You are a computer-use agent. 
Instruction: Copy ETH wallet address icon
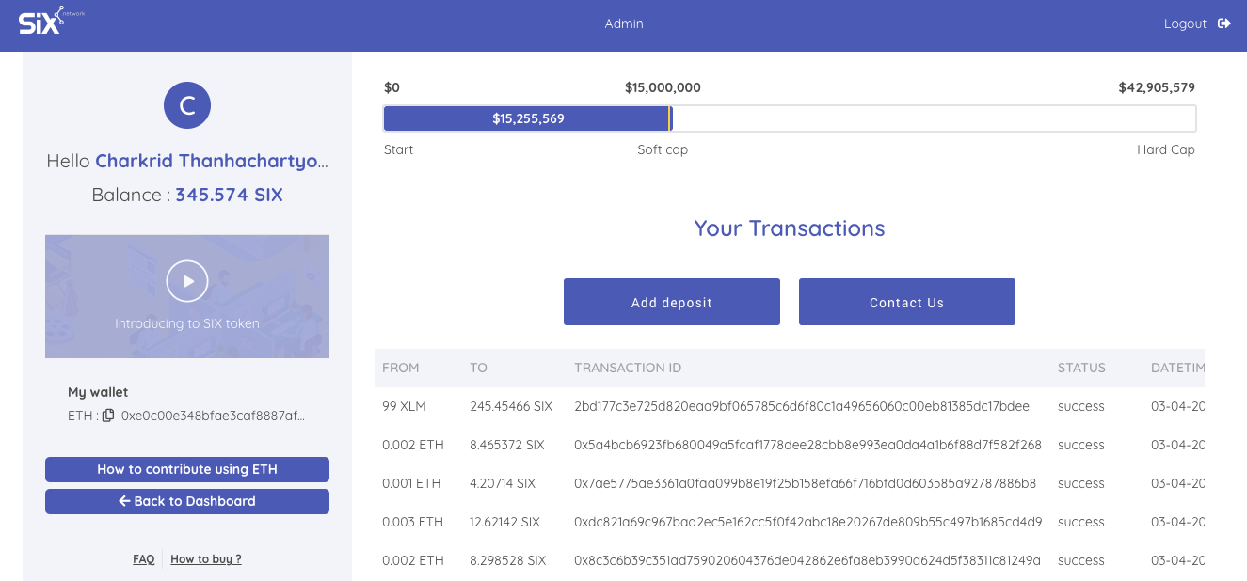tap(108, 416)
